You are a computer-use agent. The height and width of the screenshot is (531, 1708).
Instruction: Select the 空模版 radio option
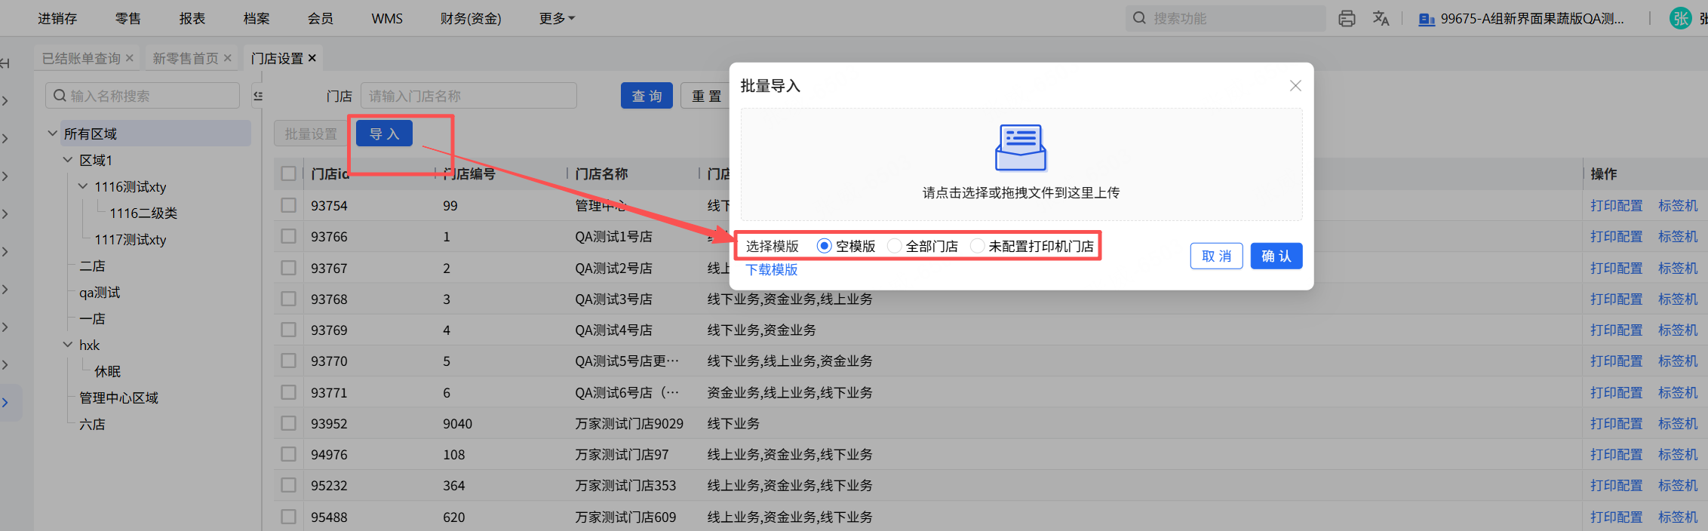tap(824, 246)
